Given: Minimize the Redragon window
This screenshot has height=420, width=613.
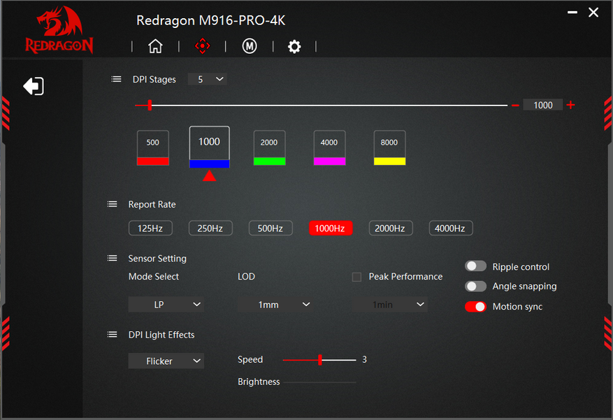Looking at the screenshot, I should (x=572, y=13).
